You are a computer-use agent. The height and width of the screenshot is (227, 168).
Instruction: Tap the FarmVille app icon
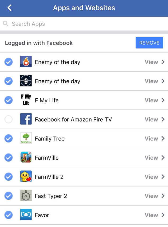click(x=26, y=157)
